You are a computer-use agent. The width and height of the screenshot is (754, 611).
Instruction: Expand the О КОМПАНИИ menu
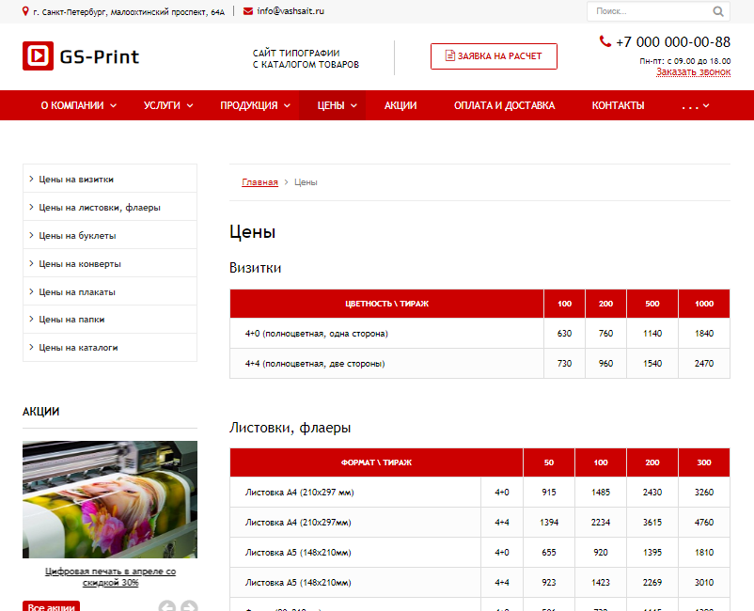[78, 105]
